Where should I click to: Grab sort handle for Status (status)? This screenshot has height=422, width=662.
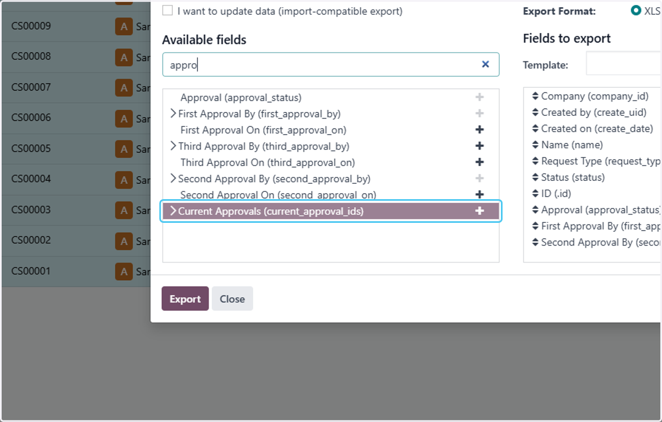535,178
